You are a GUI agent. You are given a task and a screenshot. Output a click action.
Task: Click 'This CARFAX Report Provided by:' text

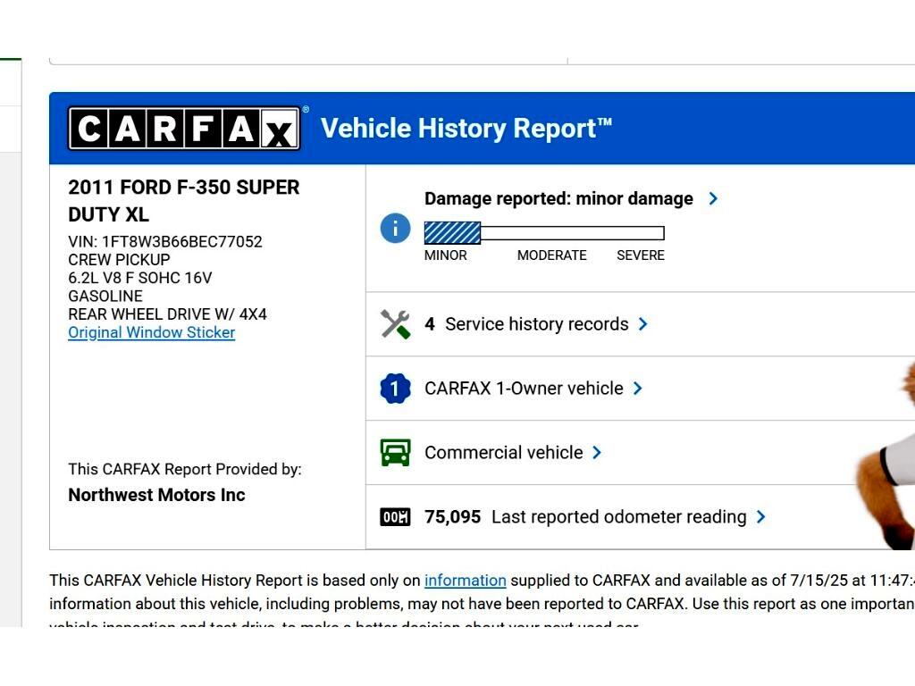tap(184, 470)
